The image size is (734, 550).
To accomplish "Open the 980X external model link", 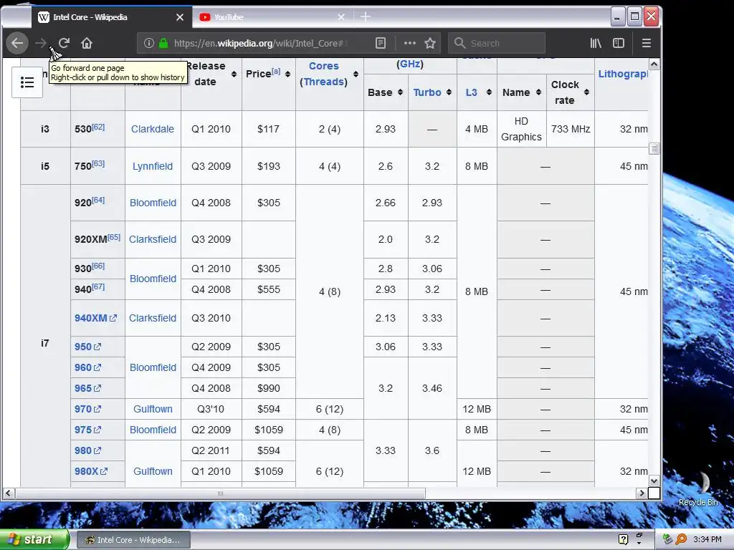I will click(91, 471).
